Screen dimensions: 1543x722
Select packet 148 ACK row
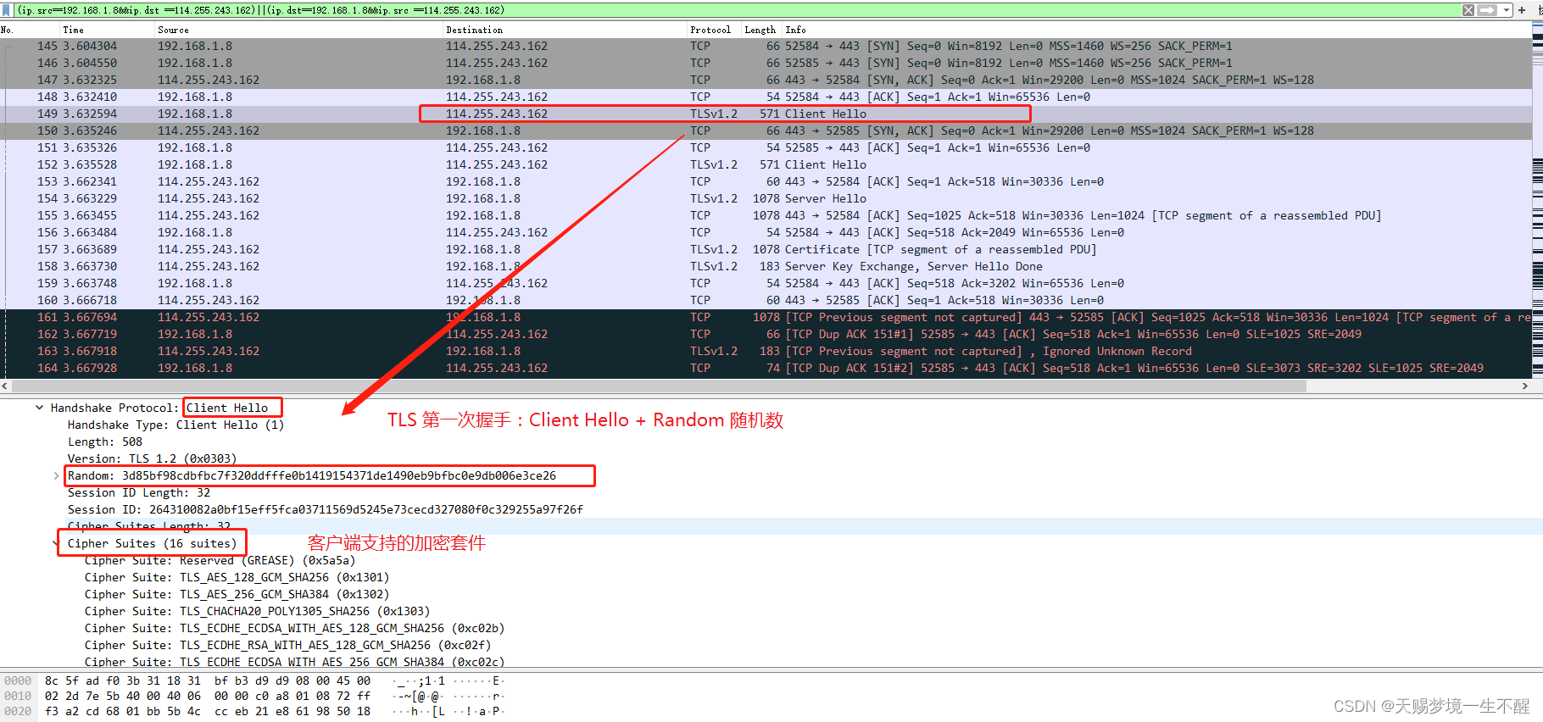coord(766,97)
